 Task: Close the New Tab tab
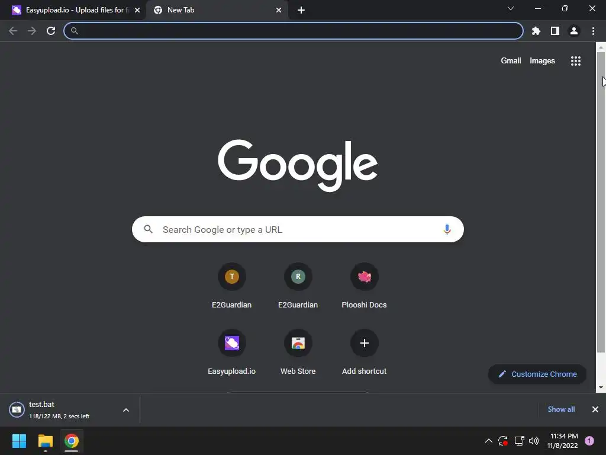tap(279, 10)
